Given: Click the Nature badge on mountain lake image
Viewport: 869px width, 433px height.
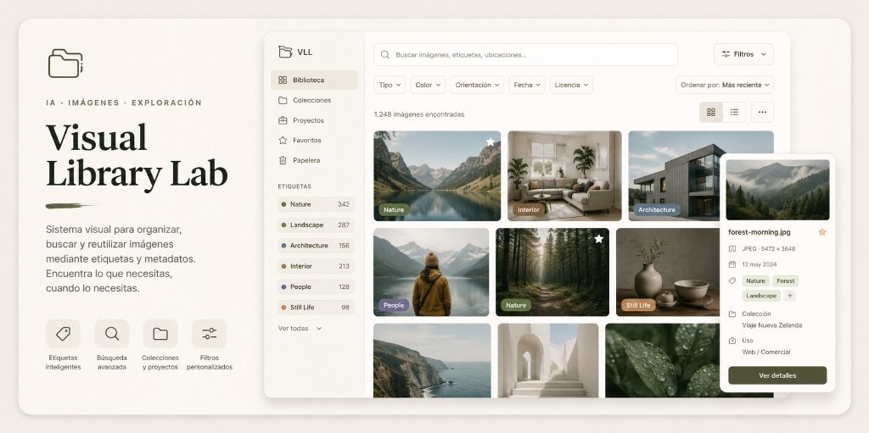Looking at the screenshot, I should 394,210.
